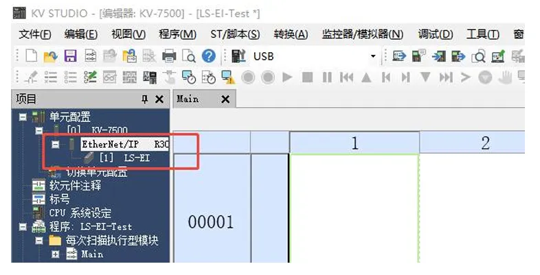540x275 pixels.
Task: Open project using the folder arrow icon
Action: point(50,56)
